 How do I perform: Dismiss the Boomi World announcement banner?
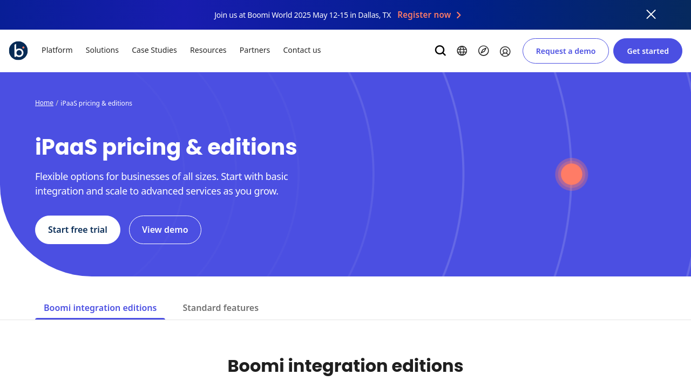[651, 15]
